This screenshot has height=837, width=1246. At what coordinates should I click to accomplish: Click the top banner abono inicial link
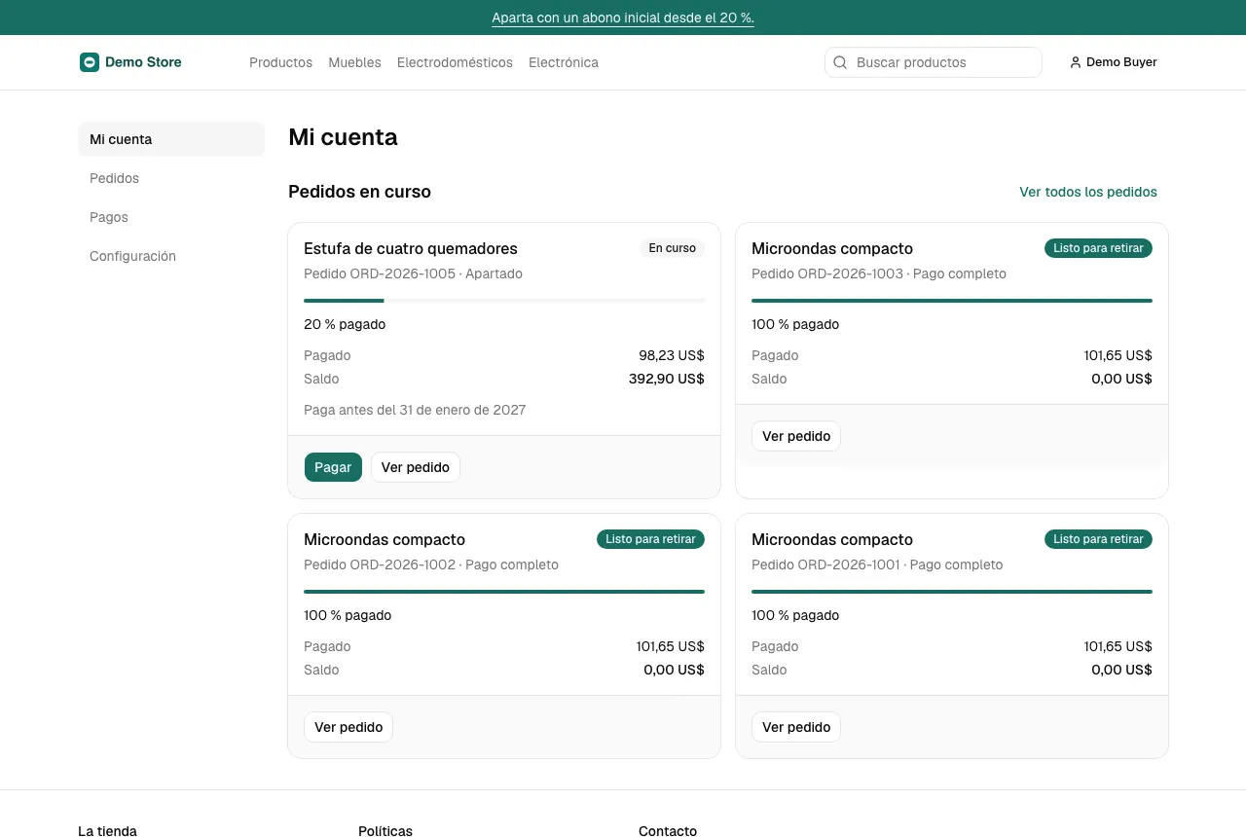[623, 18]
